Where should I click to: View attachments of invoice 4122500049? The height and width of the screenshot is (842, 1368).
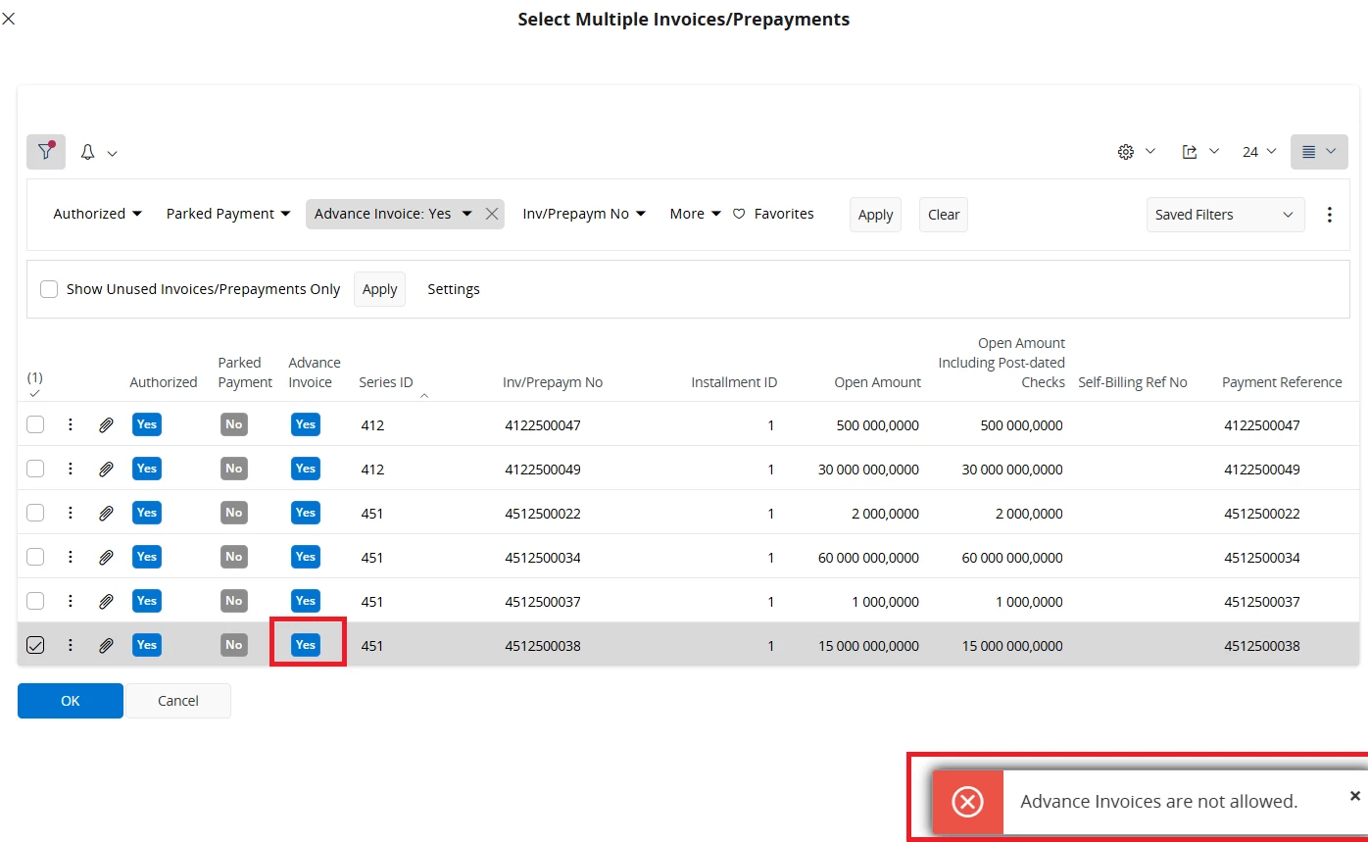(x=106, y=470)
